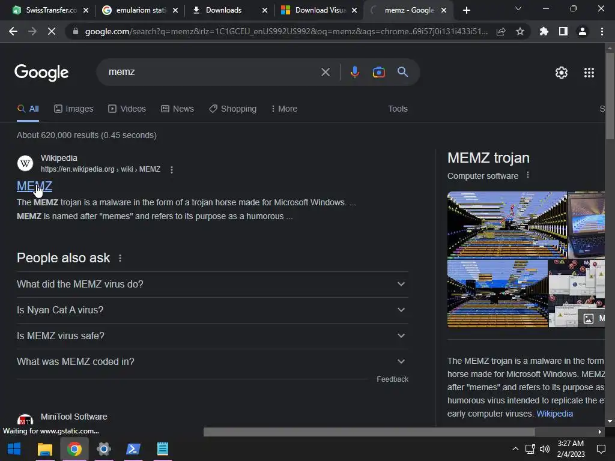Click the forward navigation arrow
The width and height of the screenshot is (615, 461).
pyautogui.click(x=32, y=31)
